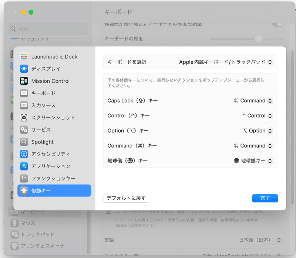
Task: Click the Mission Control icon
Action: tap(24, 81)
